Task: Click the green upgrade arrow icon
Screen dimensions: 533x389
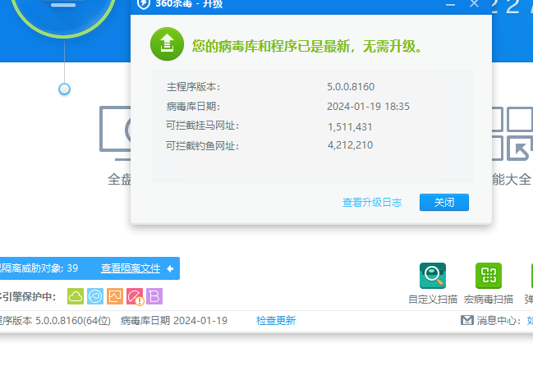Action: coord(167,45)
